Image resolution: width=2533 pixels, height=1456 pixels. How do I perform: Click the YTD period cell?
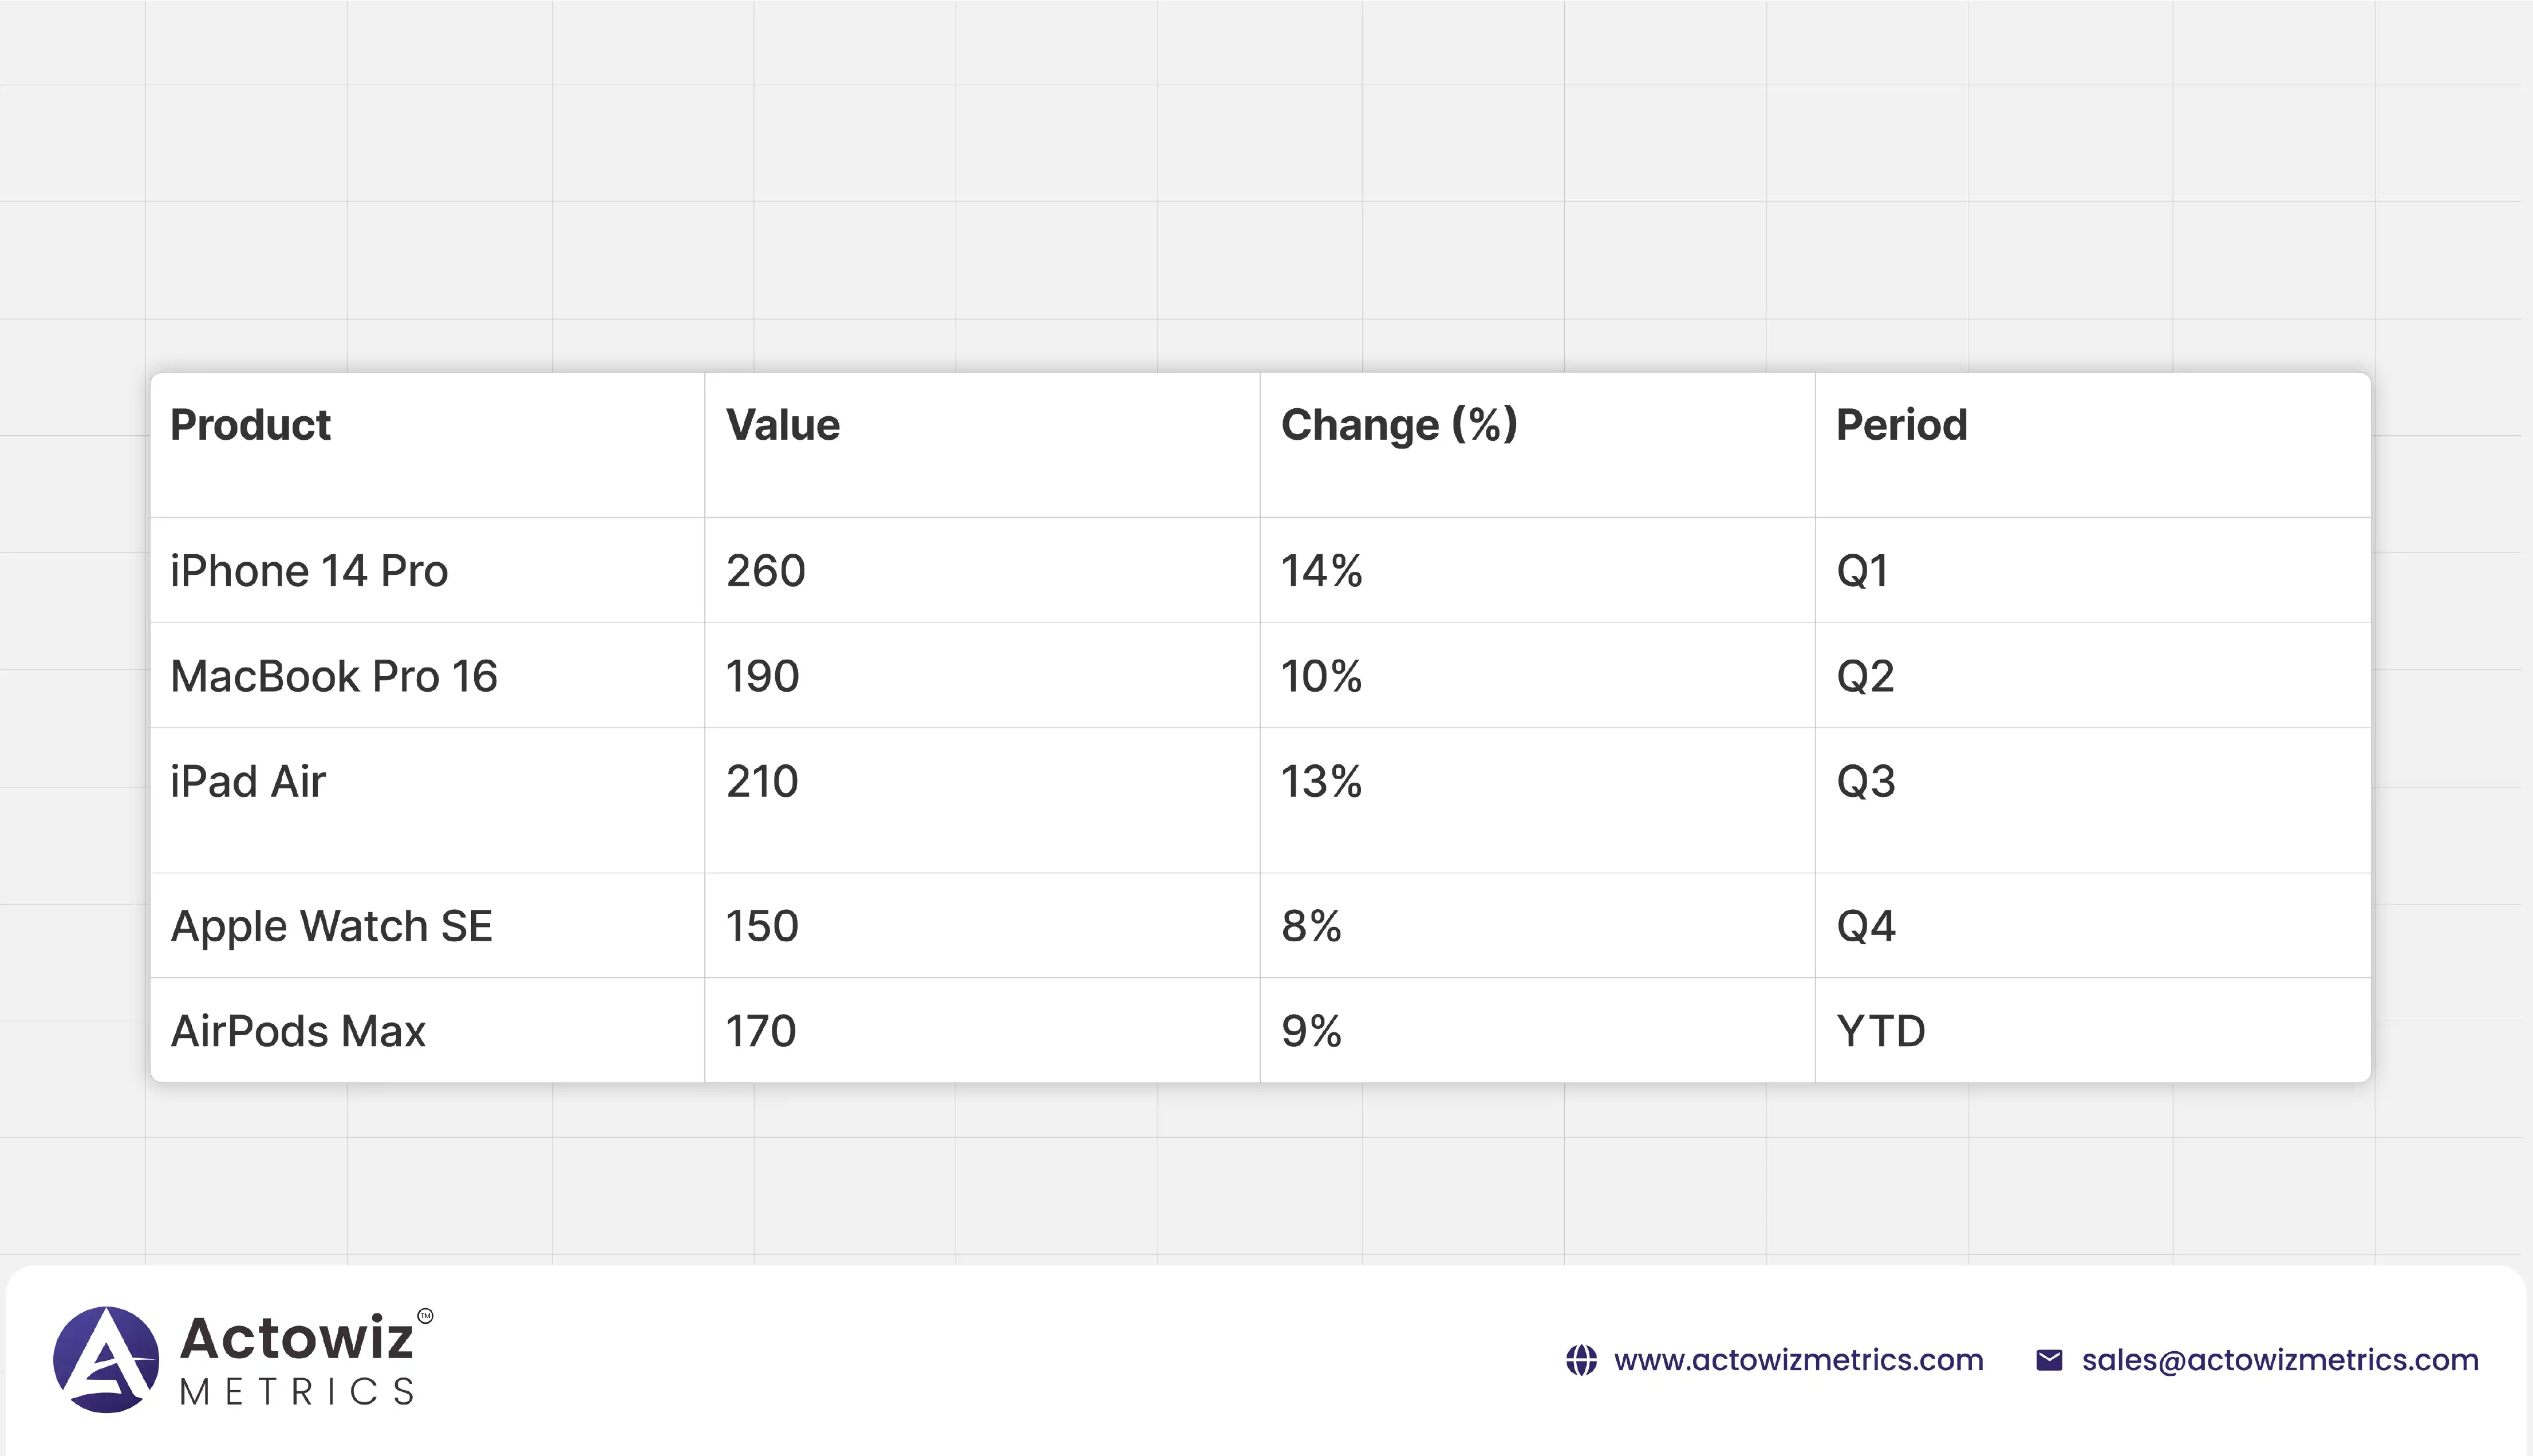pyautogui.click(x=1880, y=1031)
